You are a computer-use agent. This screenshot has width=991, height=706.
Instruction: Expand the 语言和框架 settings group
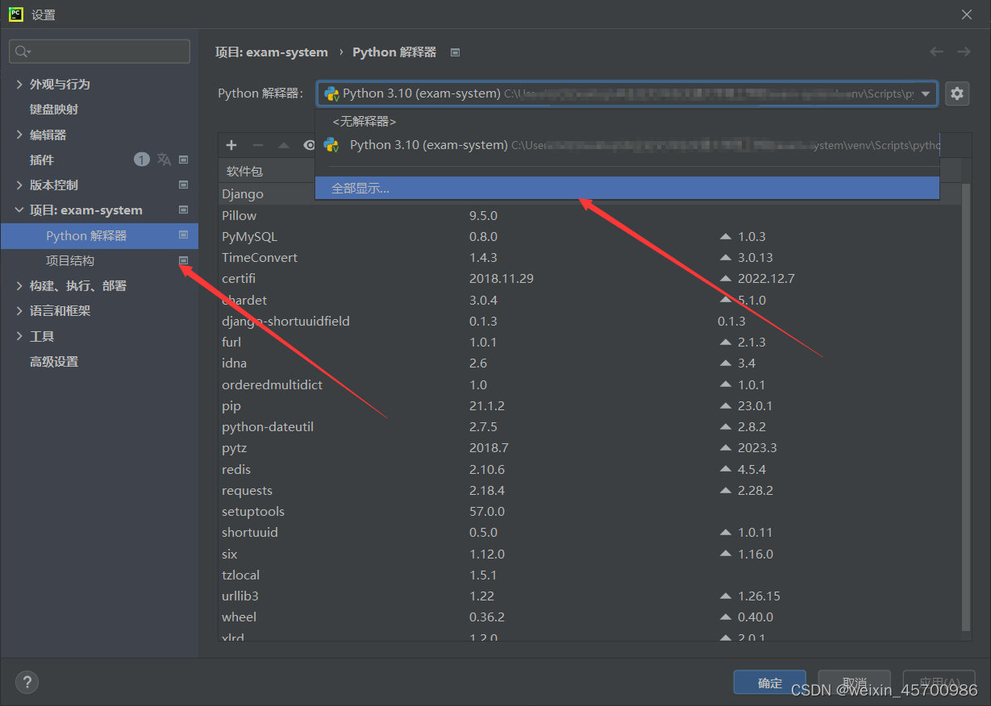click(x=19, y=310)
